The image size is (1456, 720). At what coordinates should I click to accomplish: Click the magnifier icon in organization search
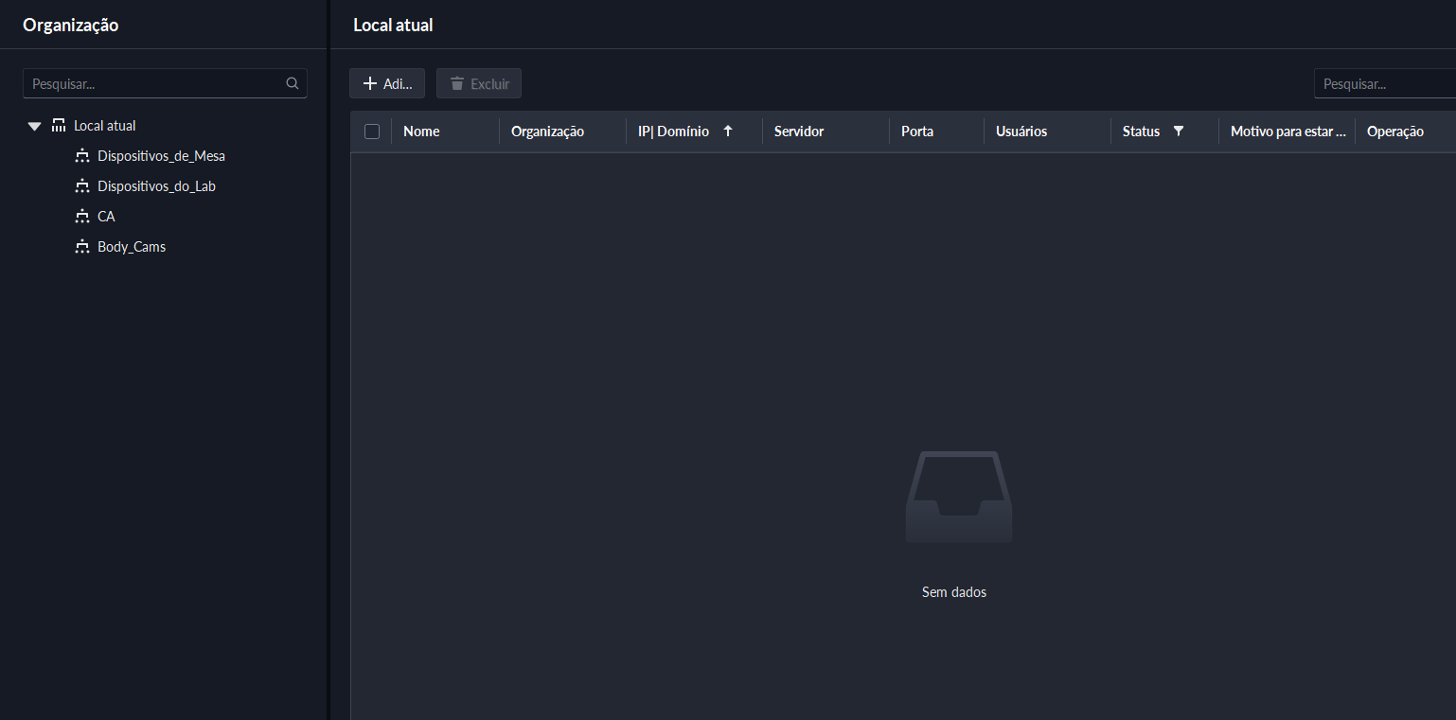(293, 83)
